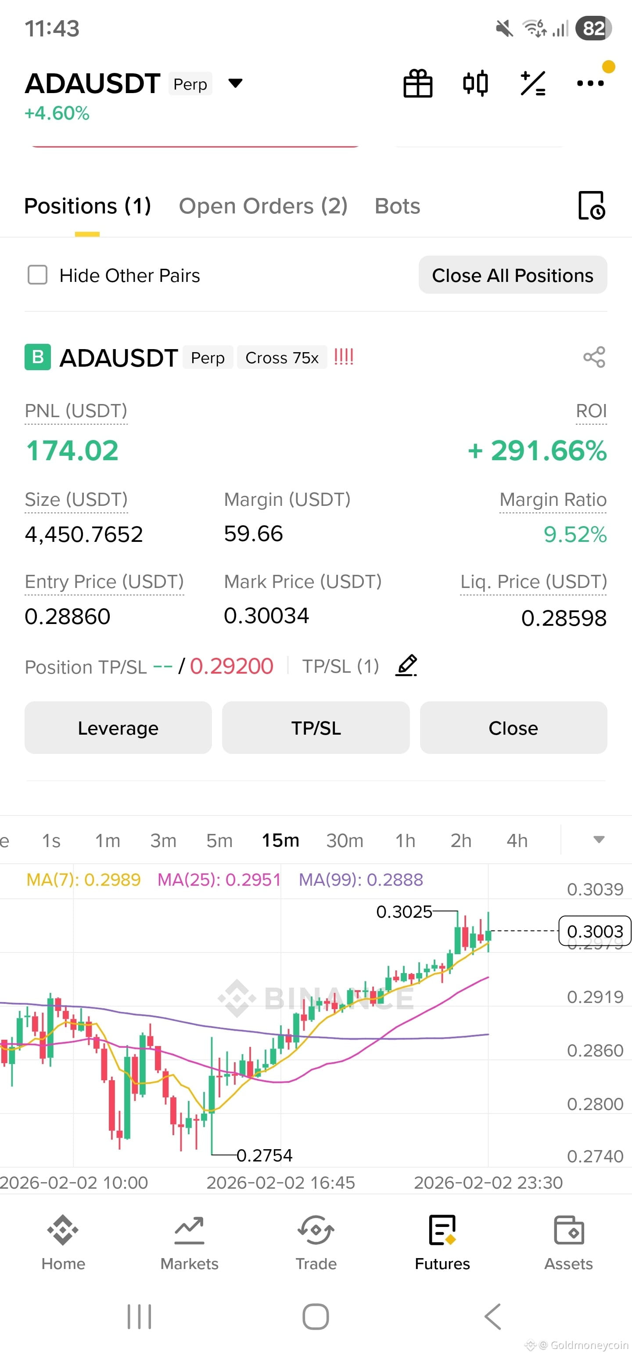The image size is (632, 1356).
Task: Tap the Cross 75x margin mode tag
Action: coord(282,357)
